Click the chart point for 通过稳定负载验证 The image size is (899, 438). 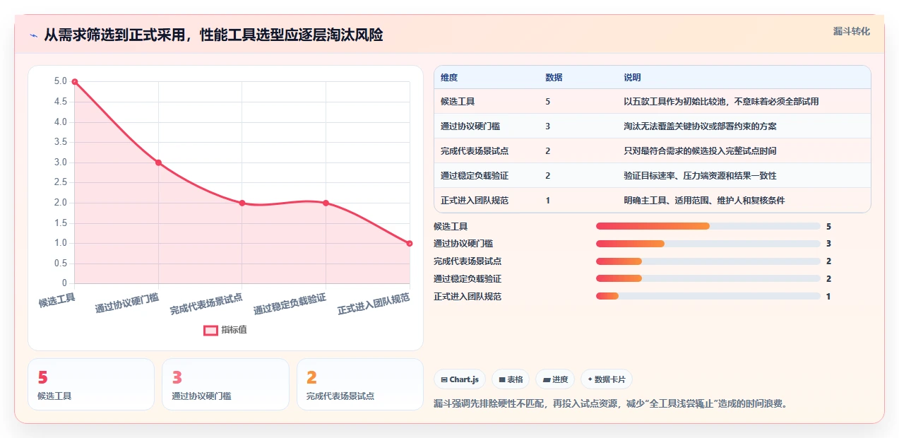pos(326,203)
